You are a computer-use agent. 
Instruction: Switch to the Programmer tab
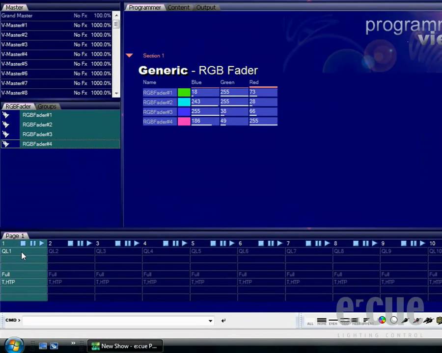point(144,7)
